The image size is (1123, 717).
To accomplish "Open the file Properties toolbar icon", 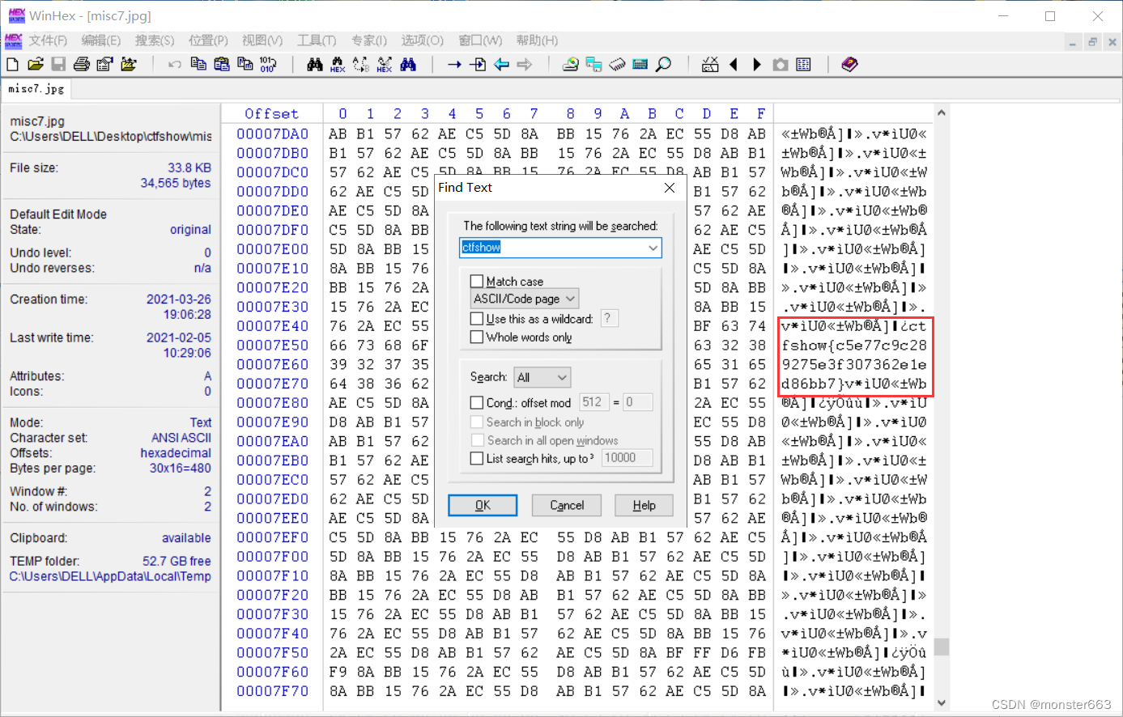I will (104, 64).
